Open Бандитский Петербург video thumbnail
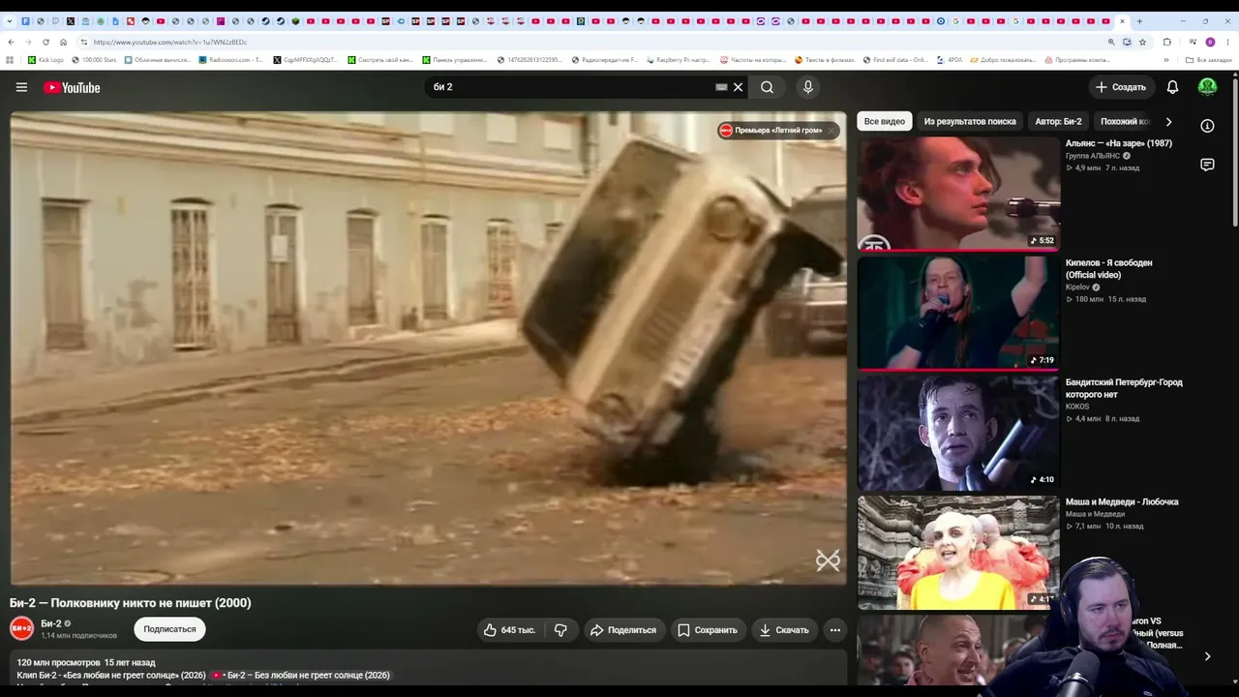The width and height of the screenshot is (1239, 697). pyautogui.click(x=958, y=433)
